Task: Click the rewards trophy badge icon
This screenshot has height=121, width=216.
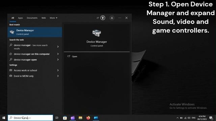Action: coord(103,18)
